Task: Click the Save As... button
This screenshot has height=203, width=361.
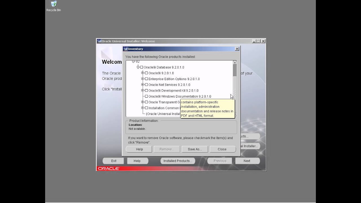Action: coord(195,149)
